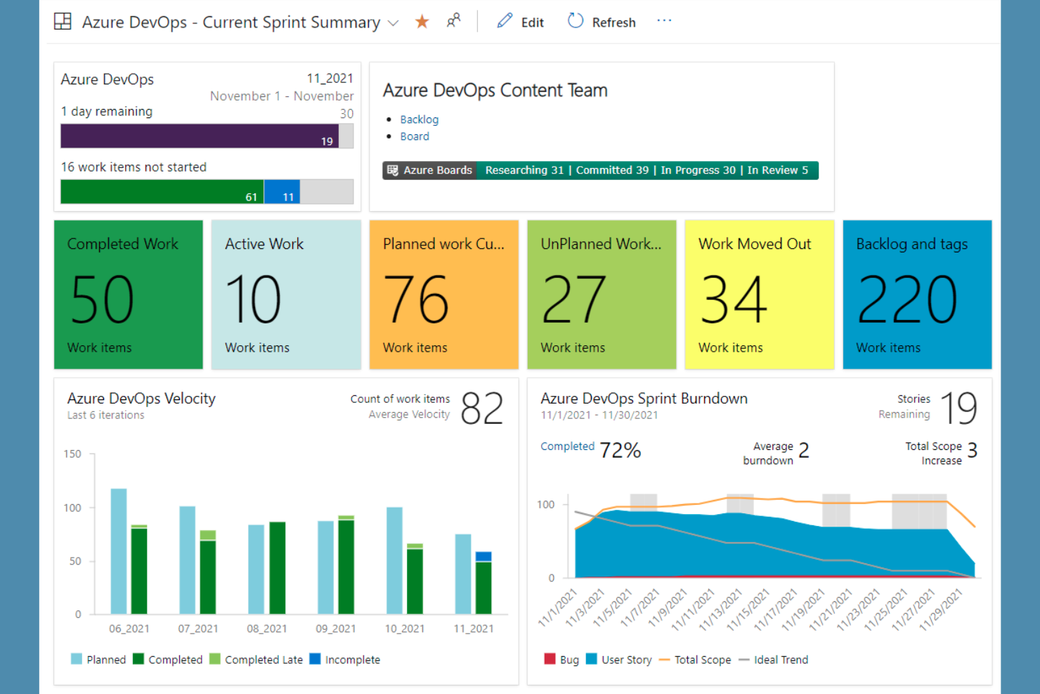Click the Completed legend color swatch

pyautogui.click(x=138, y=659)
